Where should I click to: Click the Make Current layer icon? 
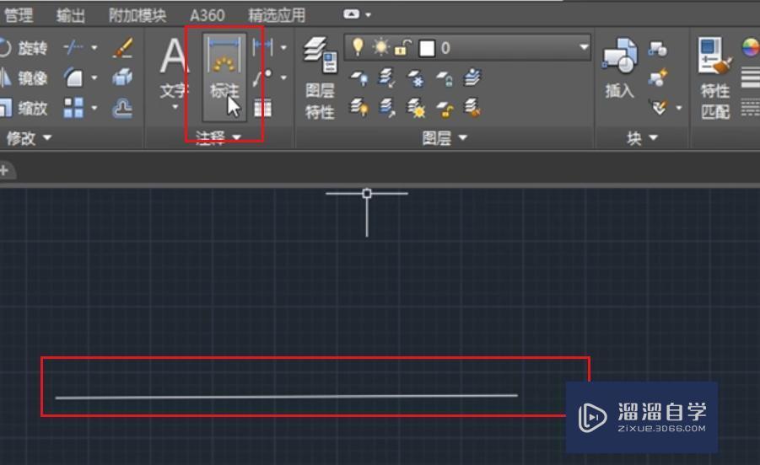(472, 77)
